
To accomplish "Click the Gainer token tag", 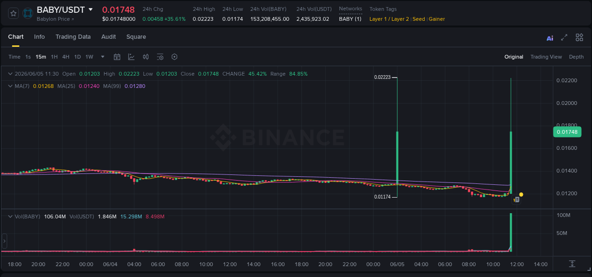I will (x=437, y=19).
